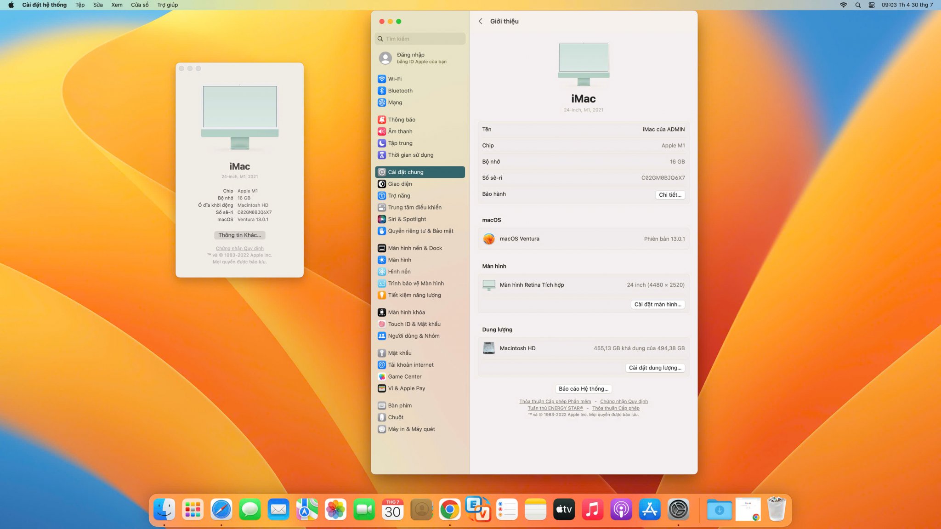Open the Cửa sổ menu
941x529 pixels.
140,5
